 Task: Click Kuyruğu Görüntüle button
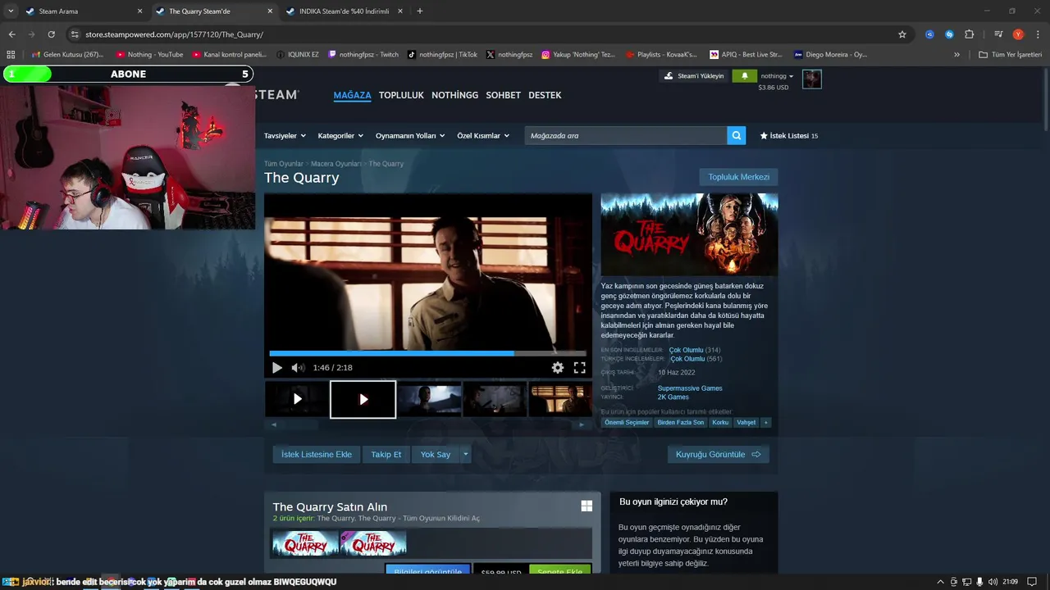[x=719, y=454]
